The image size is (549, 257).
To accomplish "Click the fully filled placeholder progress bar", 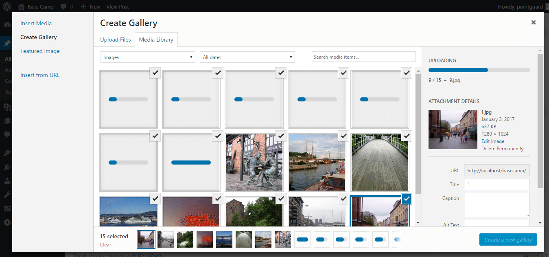I will 191,163.
